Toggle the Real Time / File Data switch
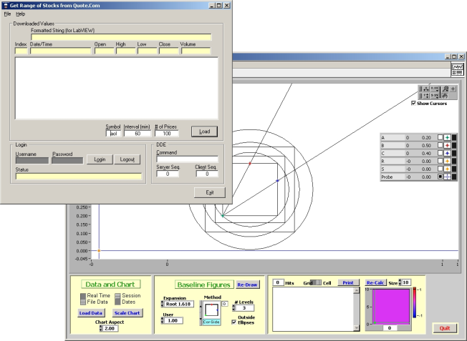The image size is (467, 341). 84,299
